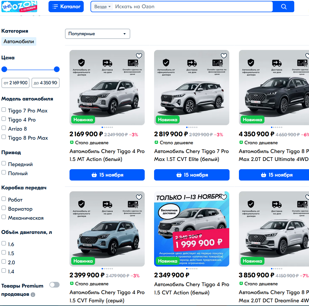This screenshot has height=306, width=309.
Task: Click the Premium sellers info icon
Action: 33,295
